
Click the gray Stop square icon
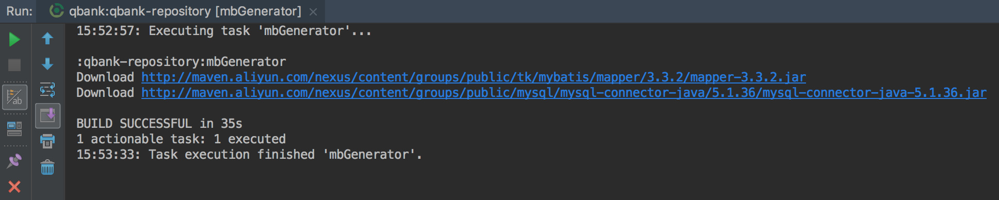pyautogui.click(x=14, y=65)
